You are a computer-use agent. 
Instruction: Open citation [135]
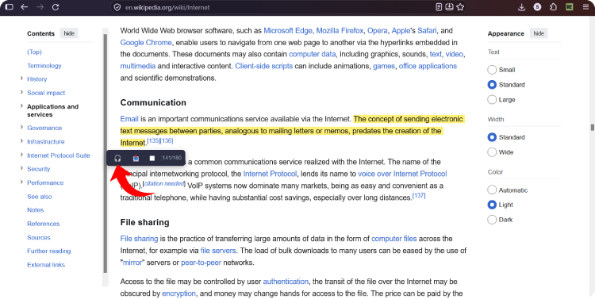(153, 140)
